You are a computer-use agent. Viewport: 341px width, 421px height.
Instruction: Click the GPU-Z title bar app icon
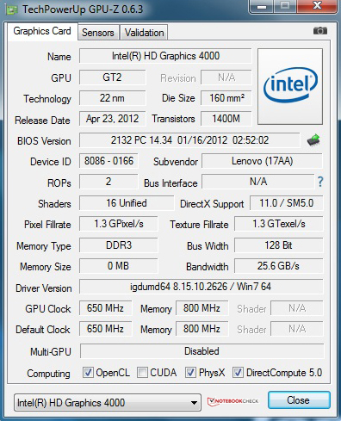pyautogui.click(x=12, y=9)
